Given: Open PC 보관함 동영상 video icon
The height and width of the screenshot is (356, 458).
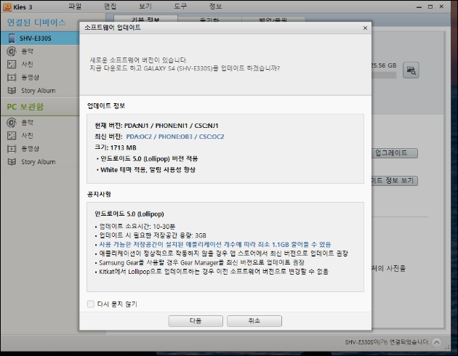Looking at the screenshot, I should pos(12,148).
